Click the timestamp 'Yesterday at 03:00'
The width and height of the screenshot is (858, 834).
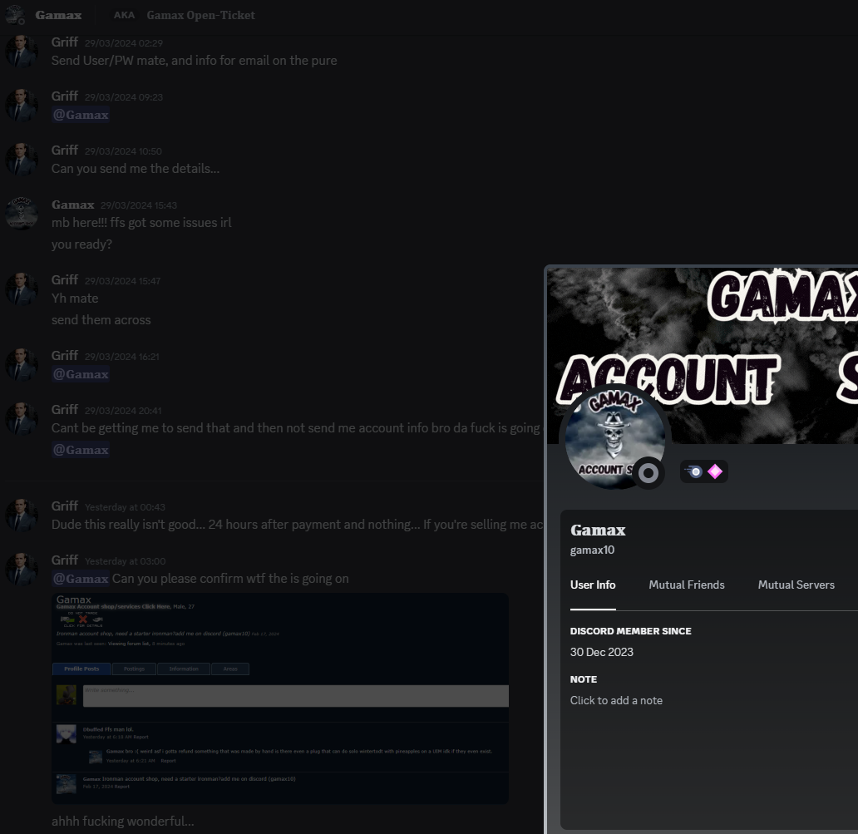(126, 561)
